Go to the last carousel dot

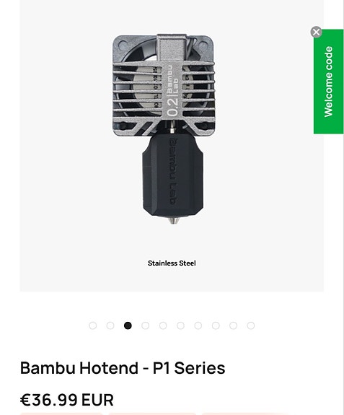click(x=251, y=326)
